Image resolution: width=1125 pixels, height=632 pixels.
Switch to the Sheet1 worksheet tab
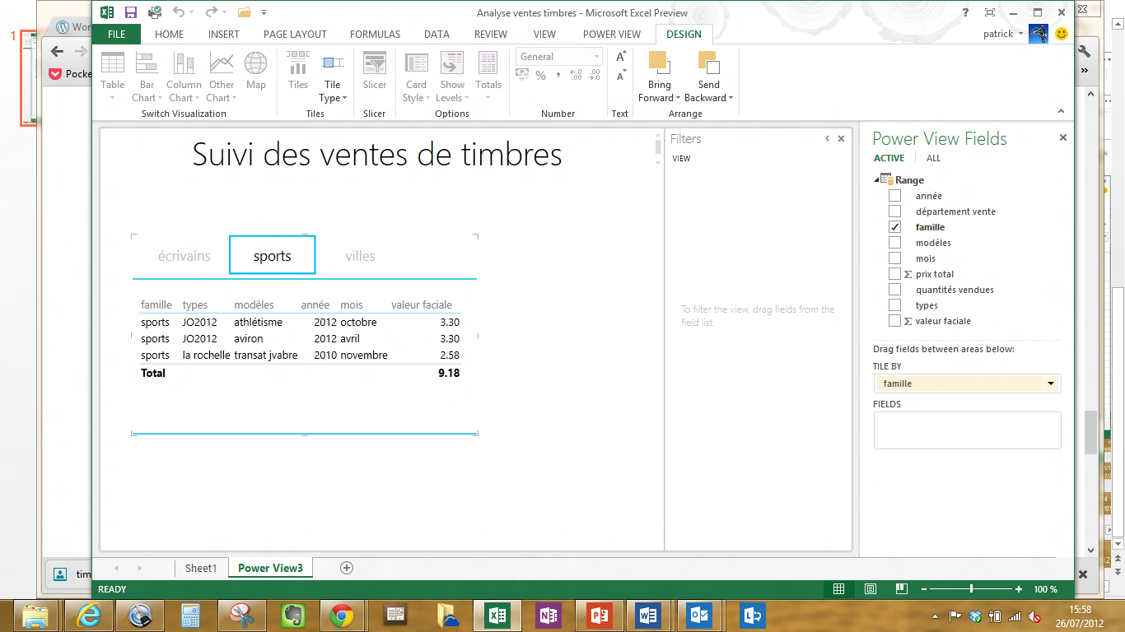click(201, 568)
